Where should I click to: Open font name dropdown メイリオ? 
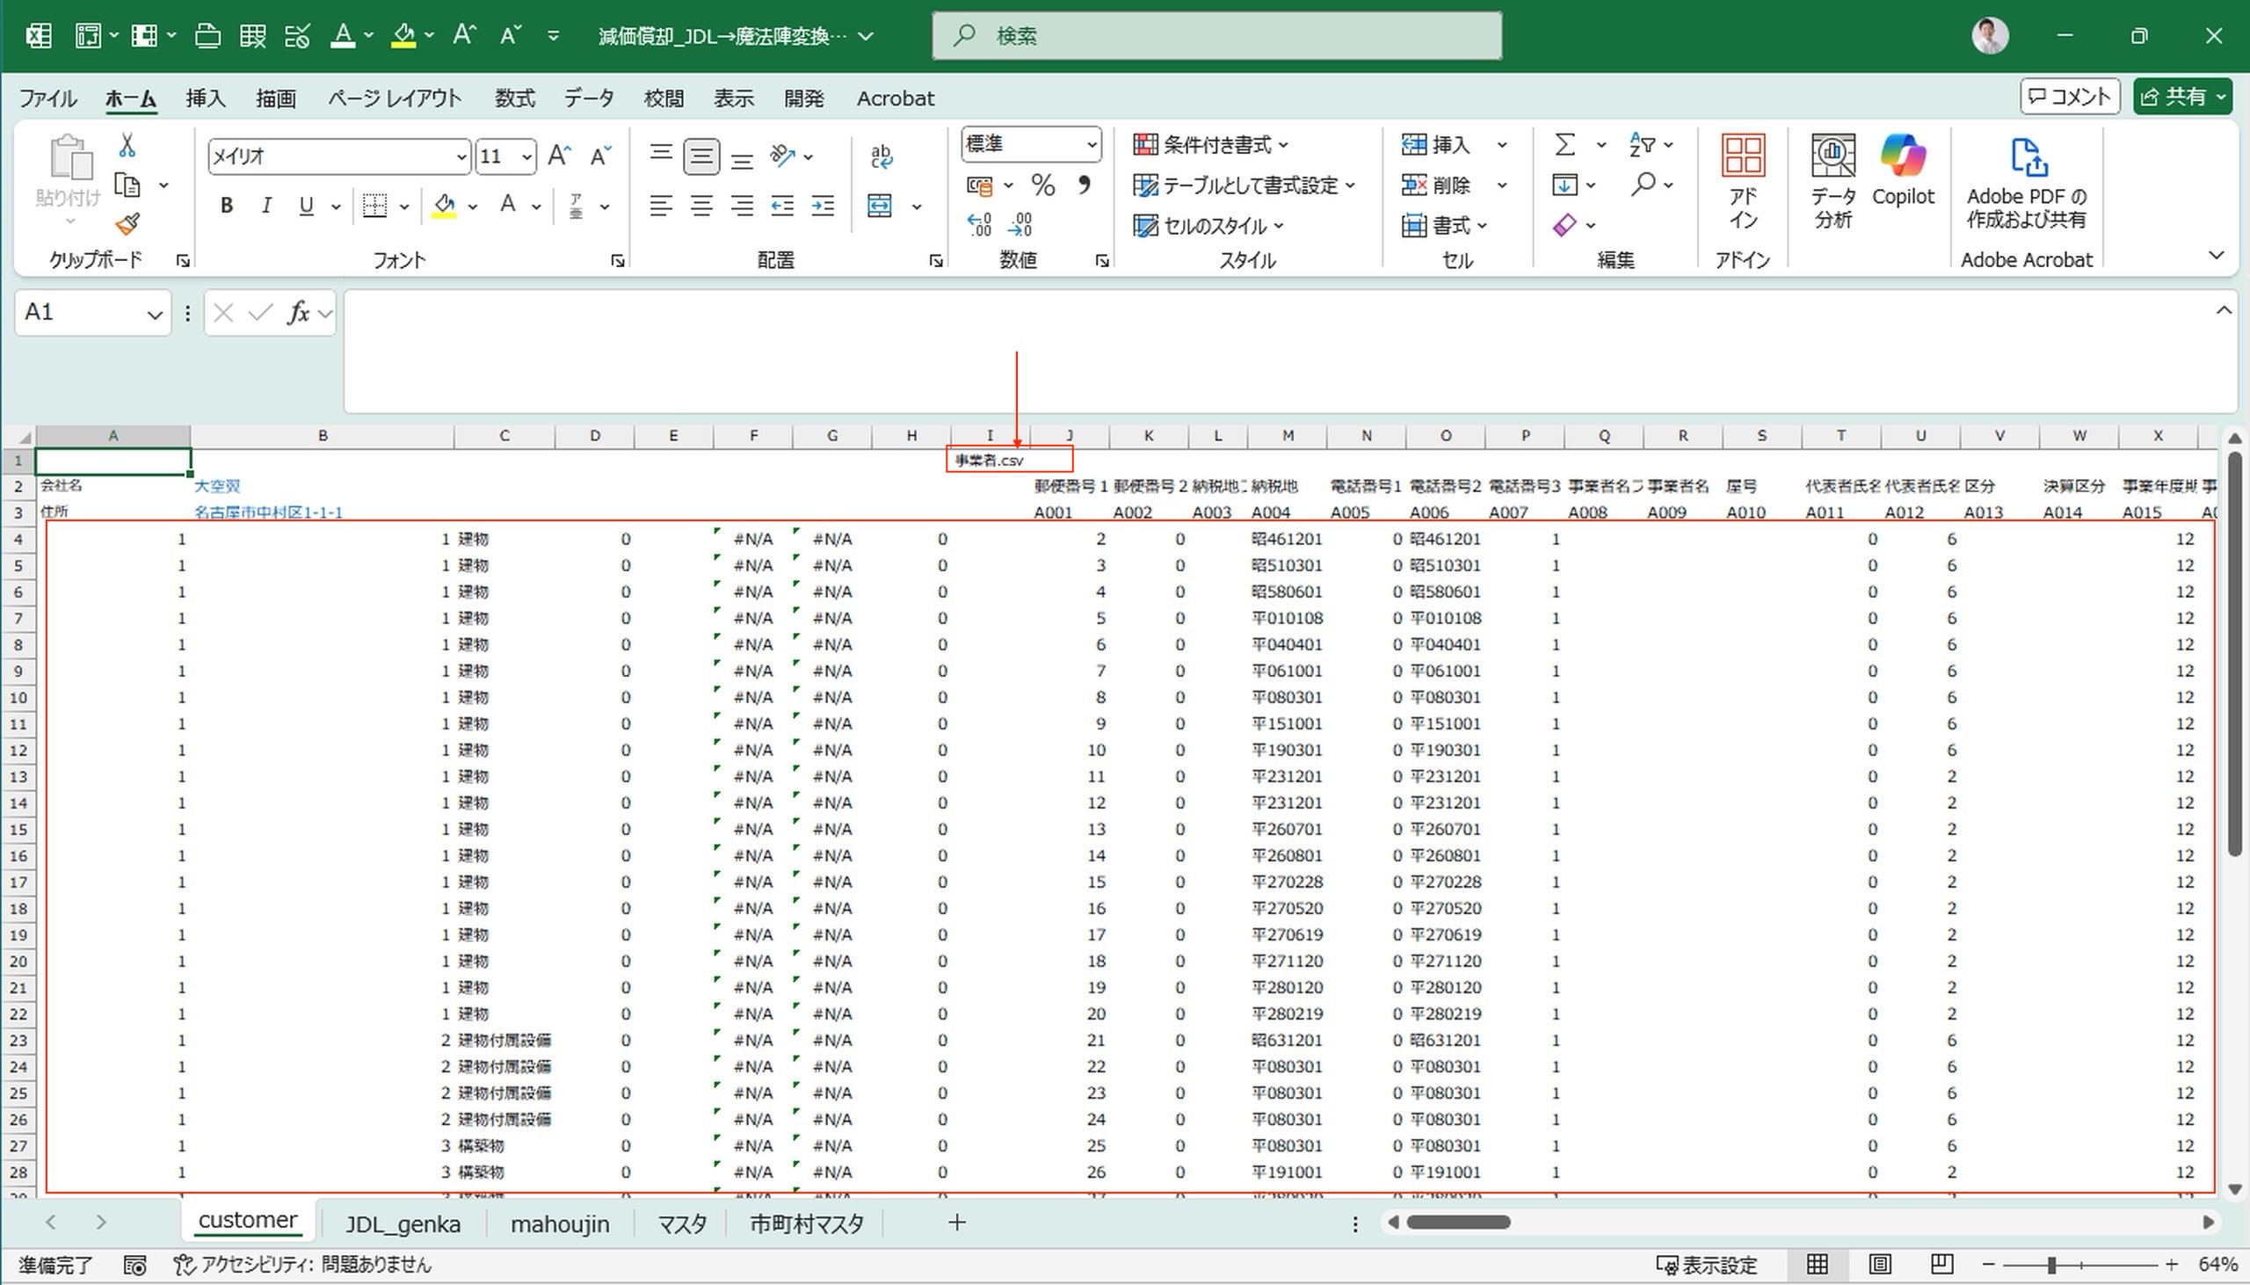pyautogui.click(x=461, y=157)
